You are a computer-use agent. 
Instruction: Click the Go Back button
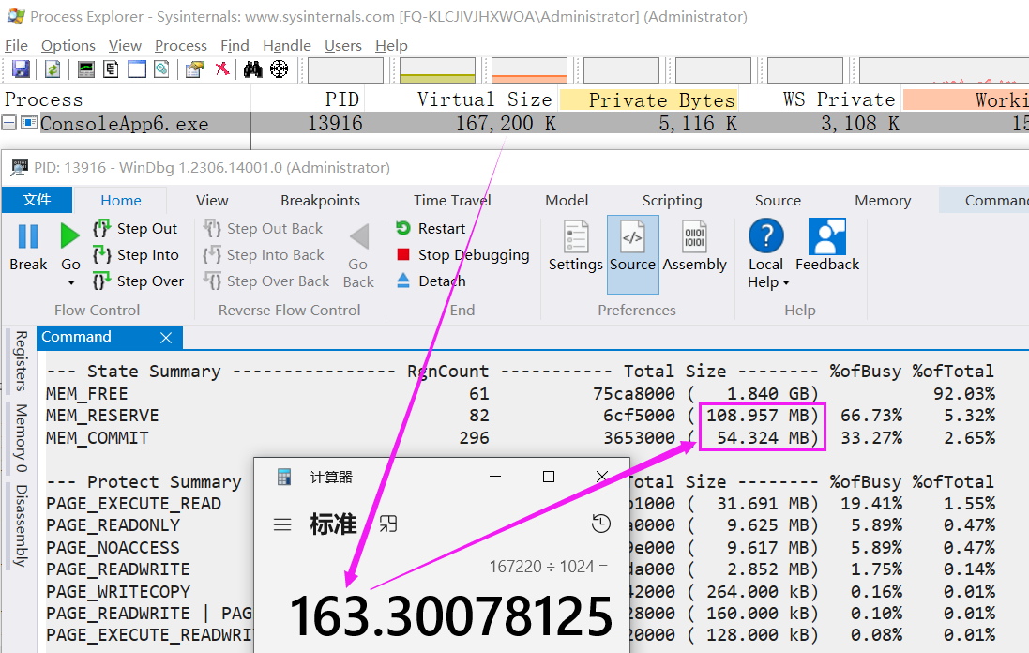coord(358,256)
